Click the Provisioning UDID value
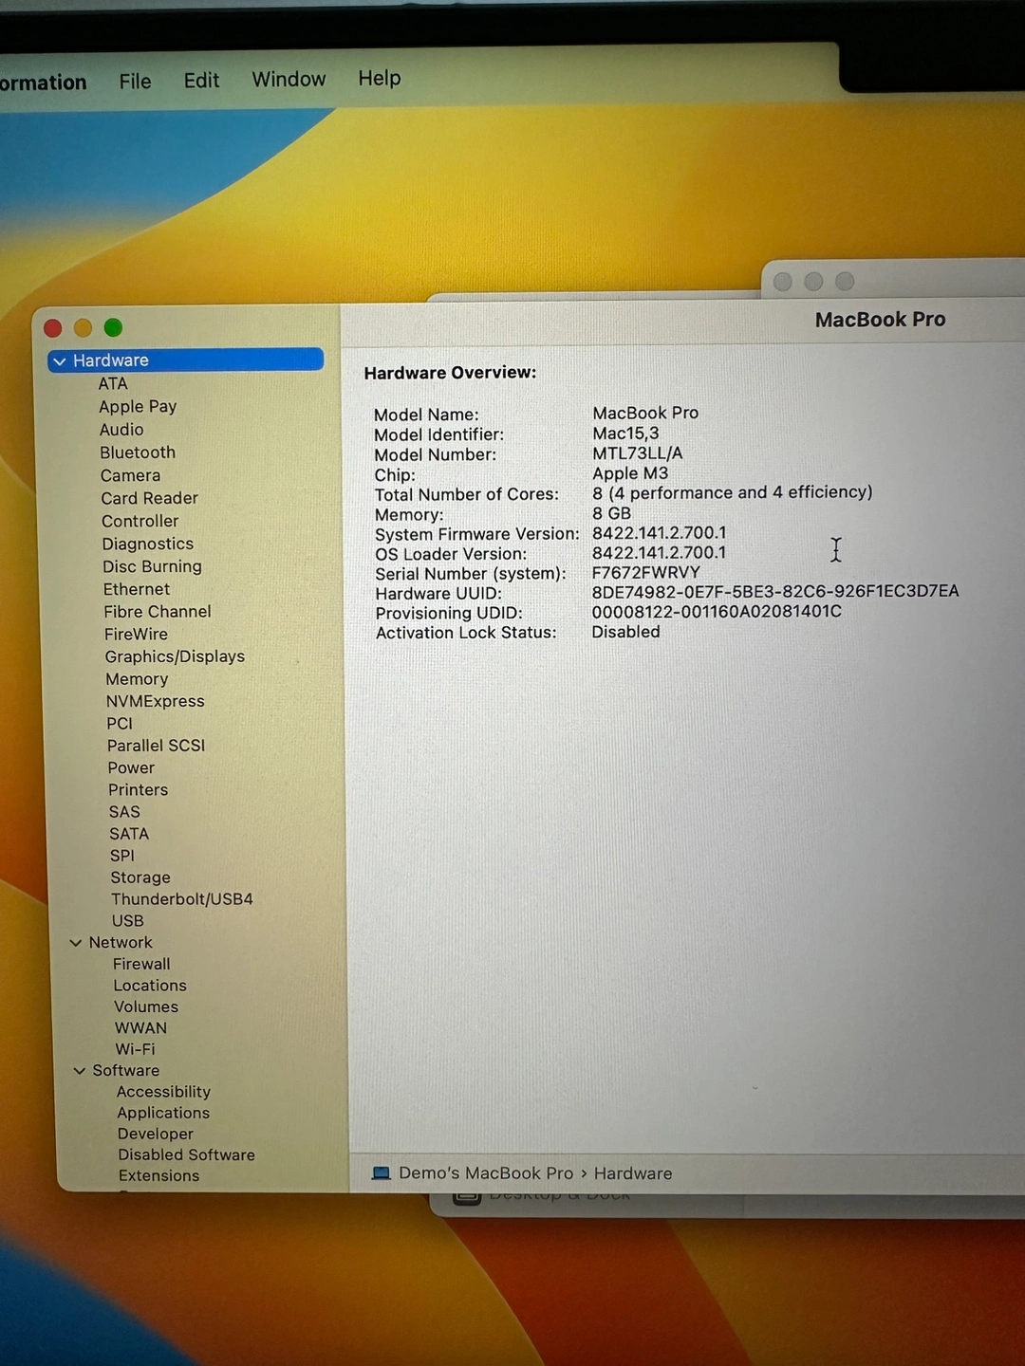 717,611
